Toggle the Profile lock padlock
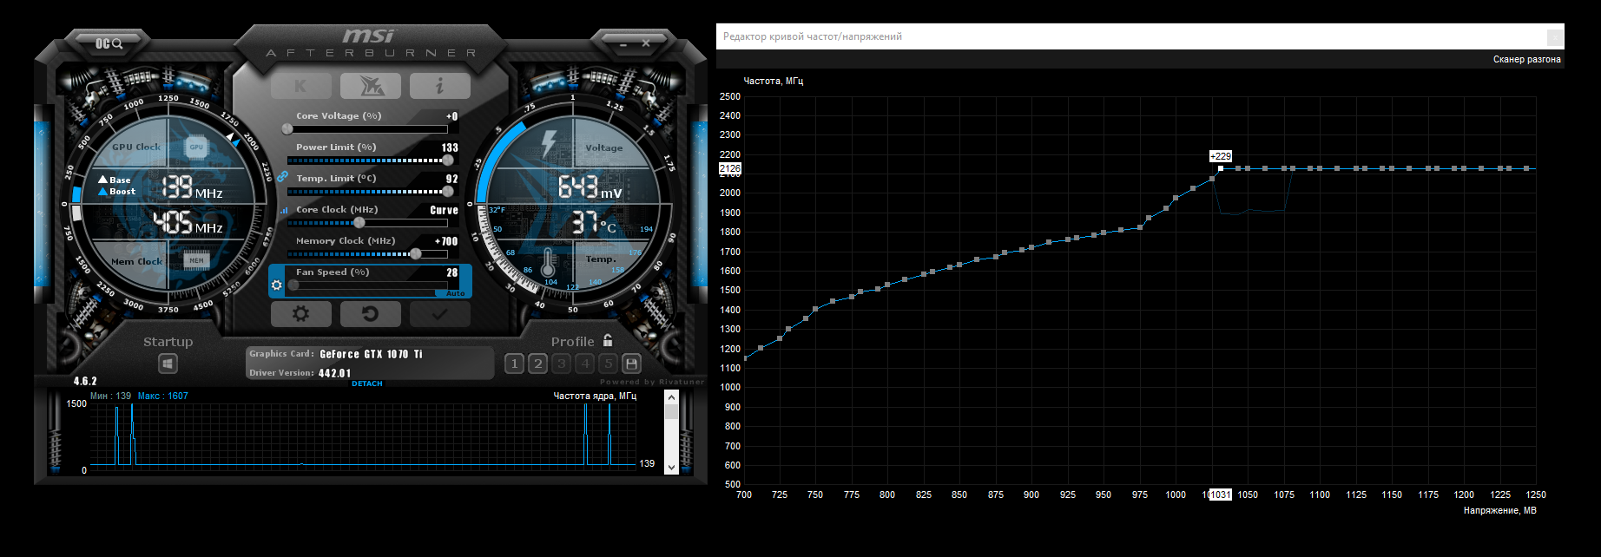The height and width of the screenshot is (557, 1601). (608, 341)
